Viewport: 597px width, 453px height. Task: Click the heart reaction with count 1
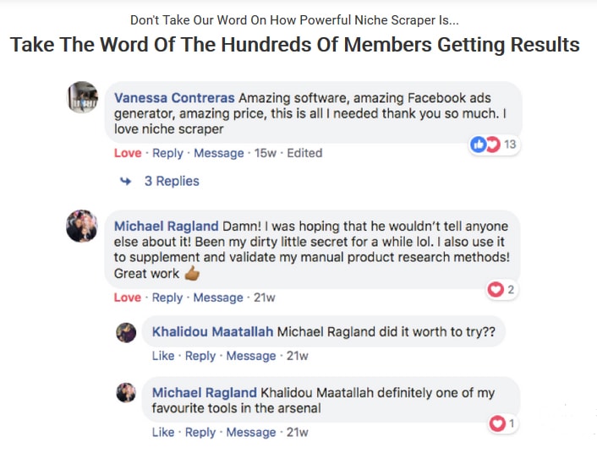[x=502, y=423]
